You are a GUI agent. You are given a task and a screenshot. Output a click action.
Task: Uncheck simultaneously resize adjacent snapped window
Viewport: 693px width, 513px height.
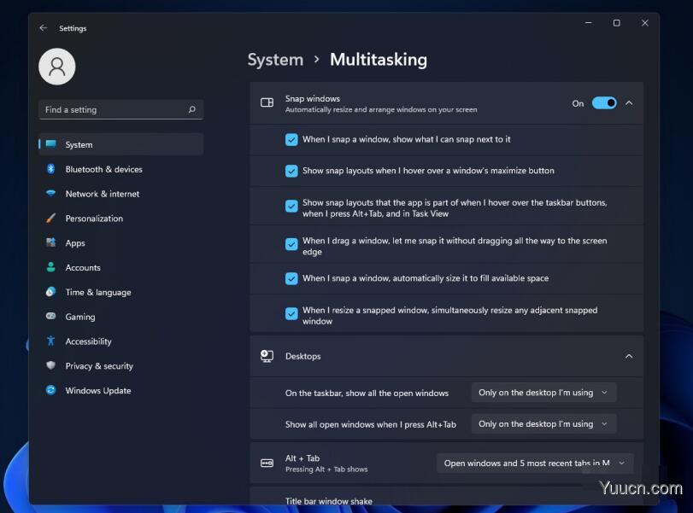pos(291,313)
